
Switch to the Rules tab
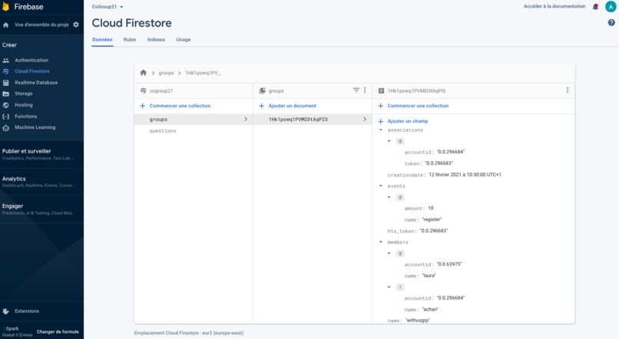click(x=130, y=39)
